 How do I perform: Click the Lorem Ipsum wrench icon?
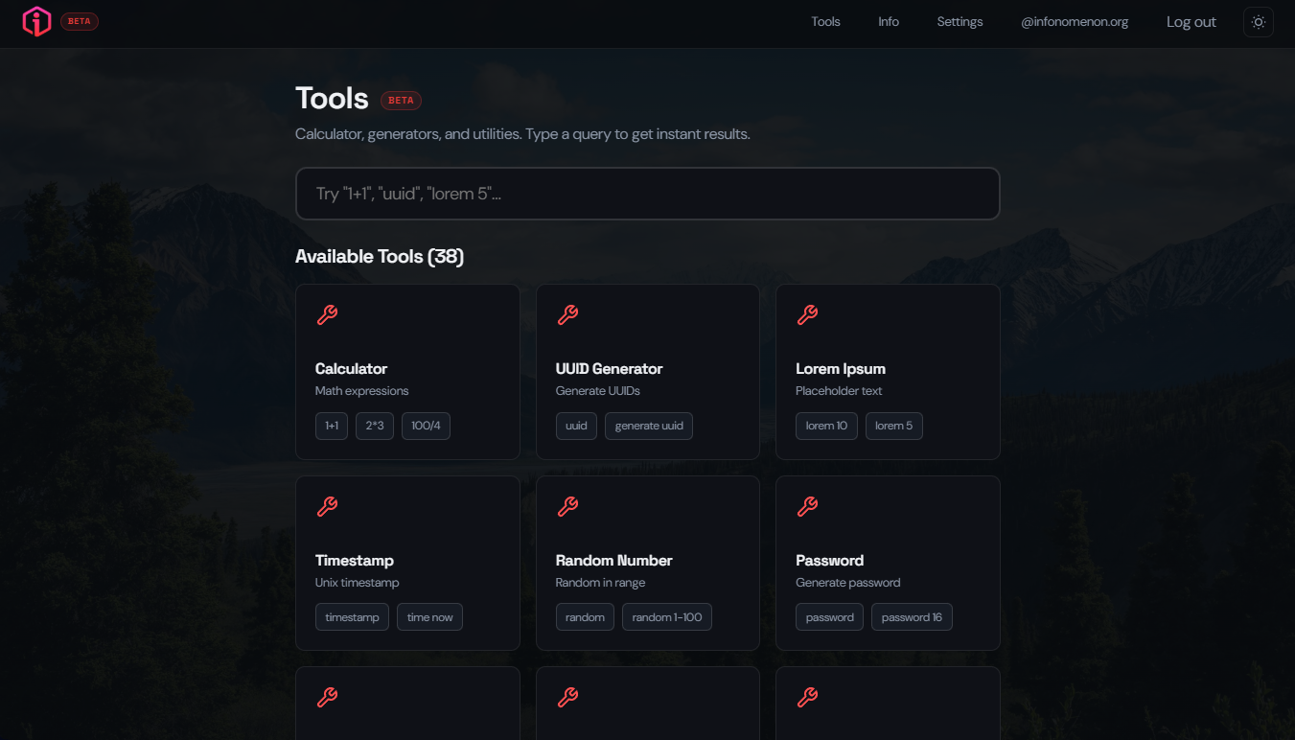coord(807,314)
